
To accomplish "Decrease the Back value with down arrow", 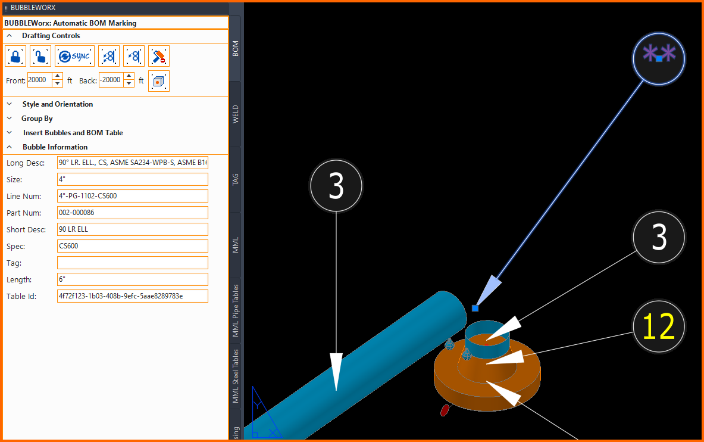I will [129, 83].
